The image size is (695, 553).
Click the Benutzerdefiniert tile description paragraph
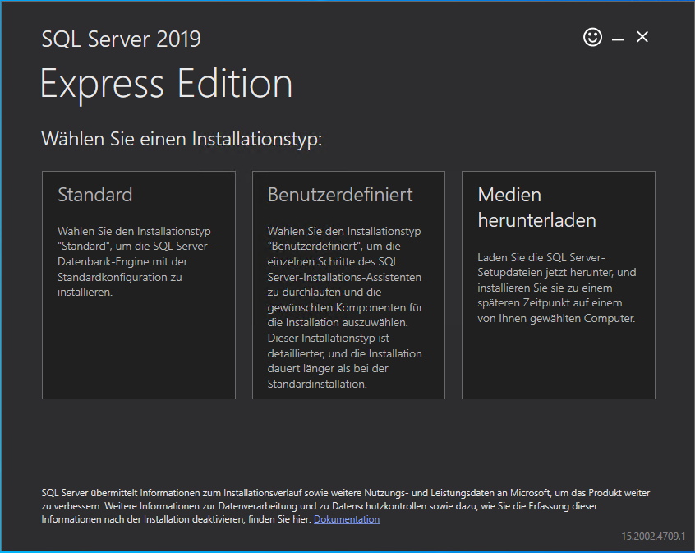345,307
